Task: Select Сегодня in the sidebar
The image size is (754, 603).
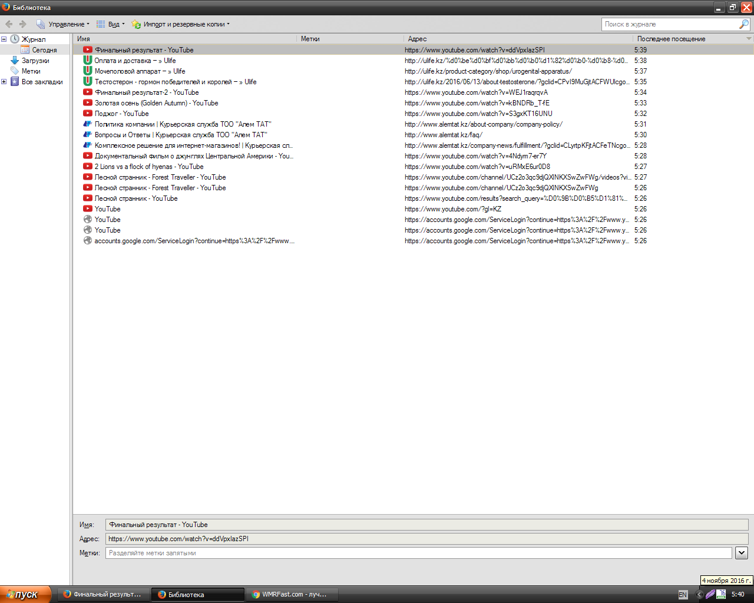Action: (44, 50)
